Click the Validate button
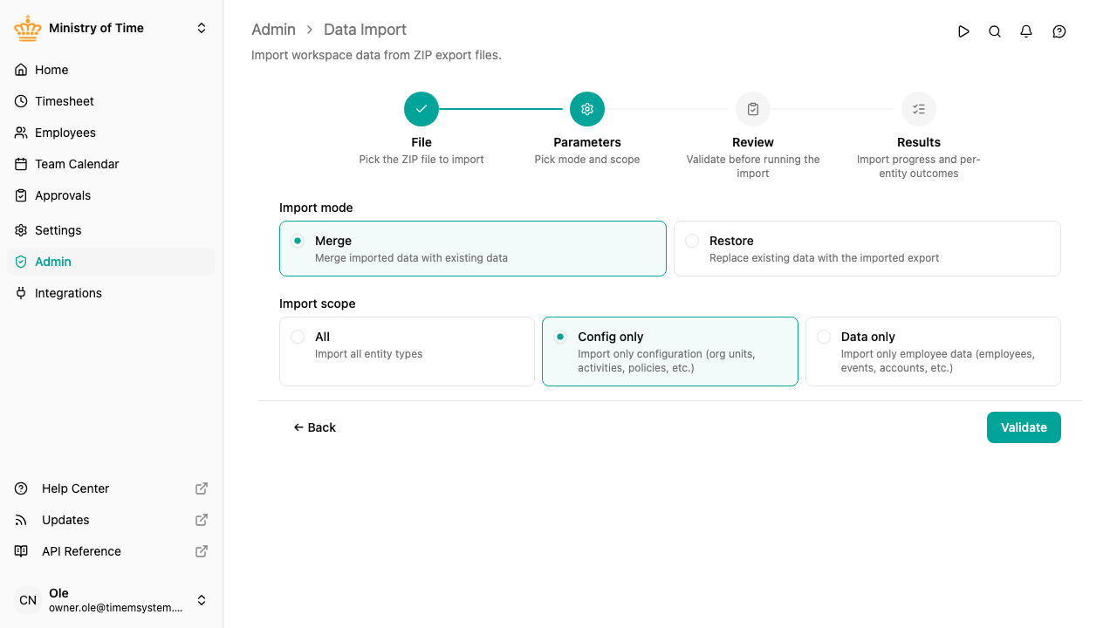The width and height of the screenshot is (1117, 628). (x=1024, y=427)
